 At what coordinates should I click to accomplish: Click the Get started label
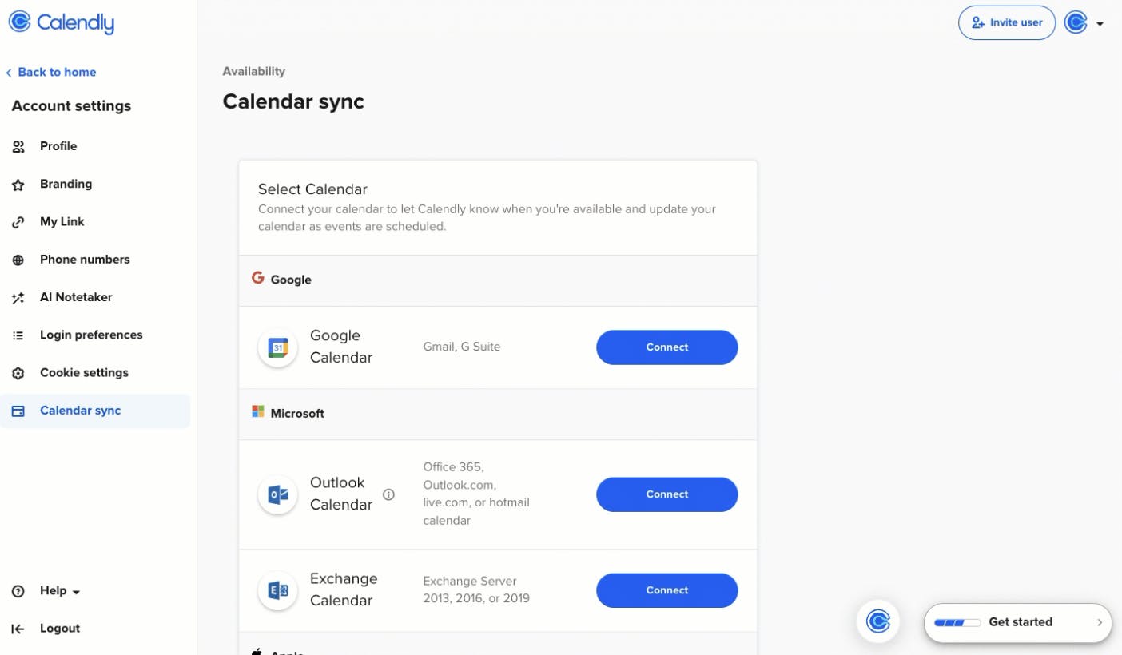(1021, 621)
